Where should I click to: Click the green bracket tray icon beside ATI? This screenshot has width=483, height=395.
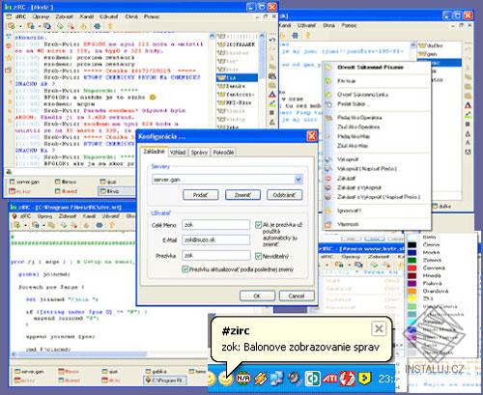tap(312, 379)
